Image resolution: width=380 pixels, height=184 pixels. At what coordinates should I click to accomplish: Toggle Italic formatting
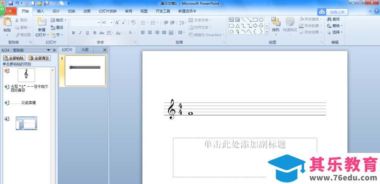80,33
